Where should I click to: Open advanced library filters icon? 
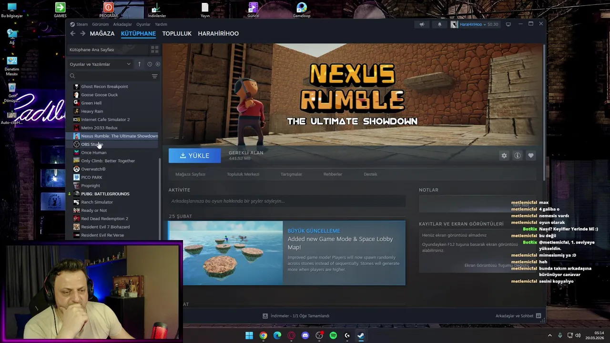(x=154, y=76)
